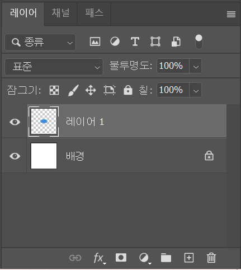This screenshot has width=241, height=270.
Task: Add a layer mask icon
Action: pyautogui.click(x=121, y=258)
